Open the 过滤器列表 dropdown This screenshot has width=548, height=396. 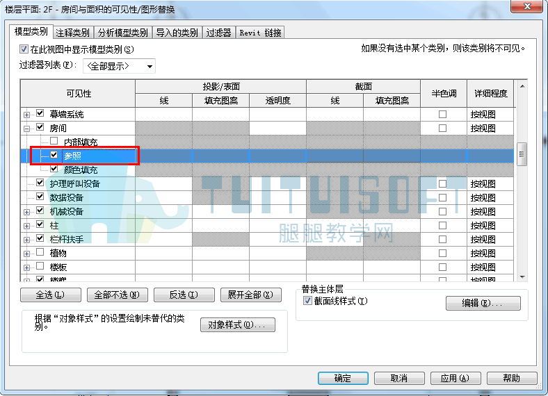119,67
